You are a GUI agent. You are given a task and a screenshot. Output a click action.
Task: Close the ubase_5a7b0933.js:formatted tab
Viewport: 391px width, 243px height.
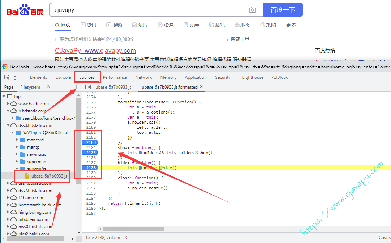201,86
